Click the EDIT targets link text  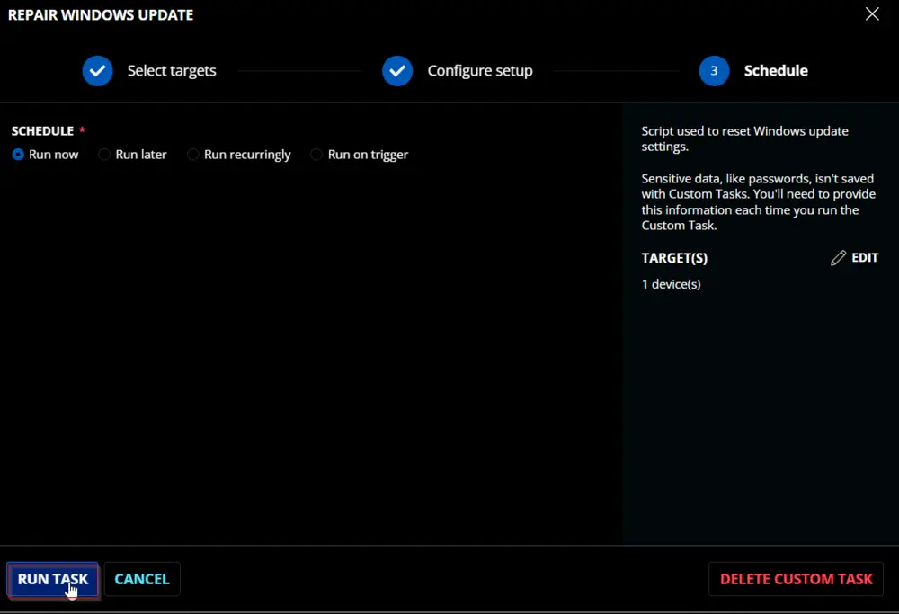click(x=865, y=258)
